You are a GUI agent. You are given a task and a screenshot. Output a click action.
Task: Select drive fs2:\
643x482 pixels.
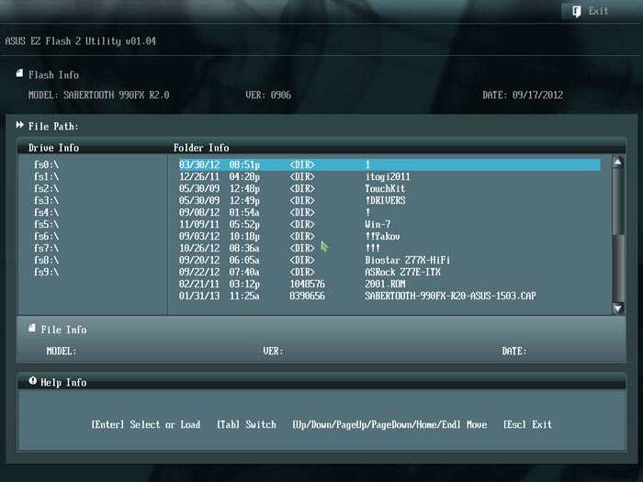46,188
